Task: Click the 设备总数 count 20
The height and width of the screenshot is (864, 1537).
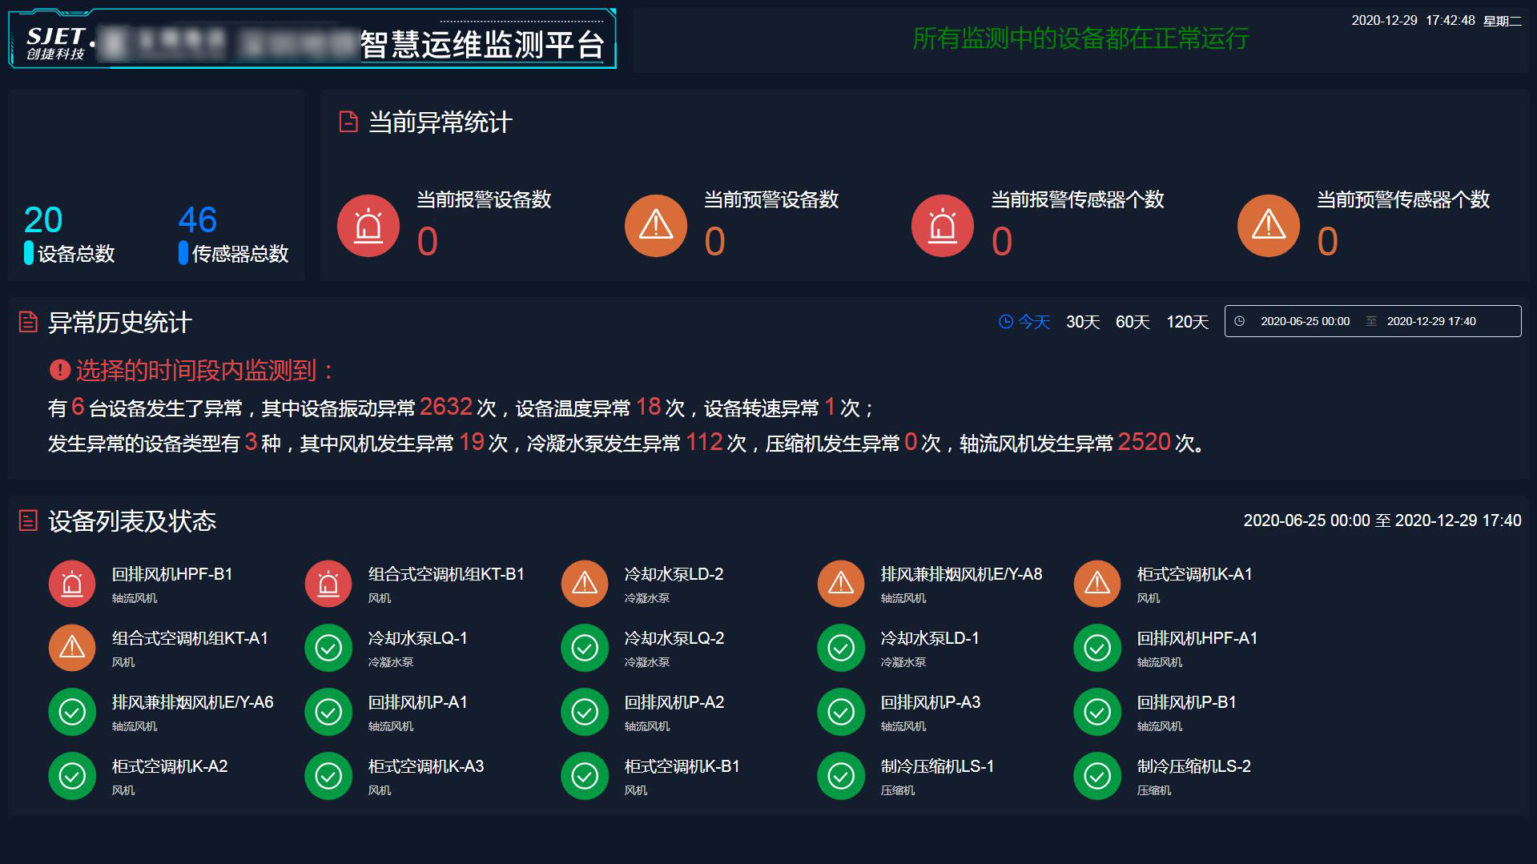Action: coord(43,220)
